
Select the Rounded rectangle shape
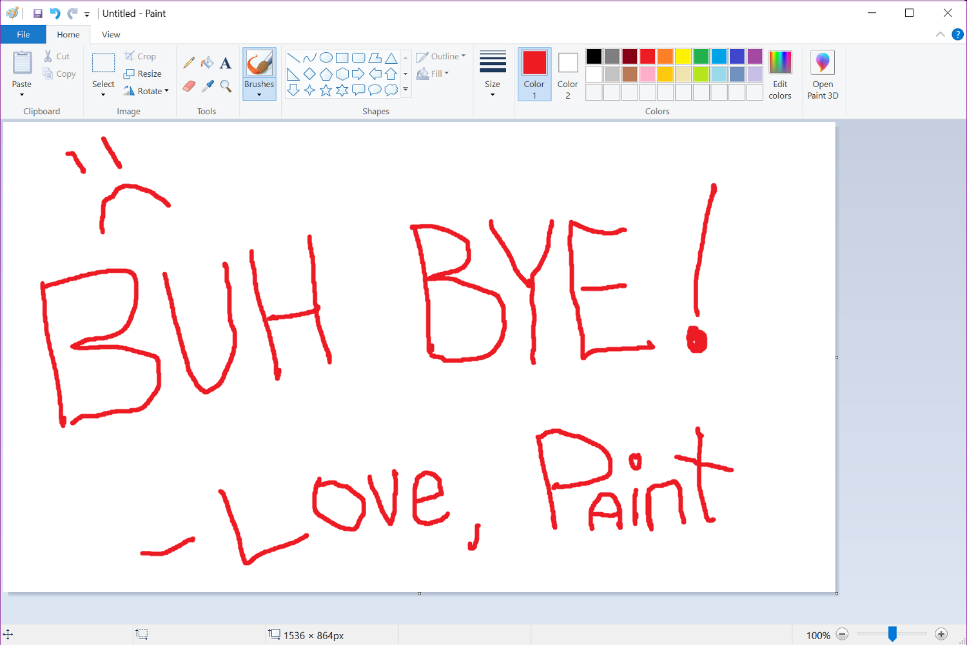coord(358,58)
